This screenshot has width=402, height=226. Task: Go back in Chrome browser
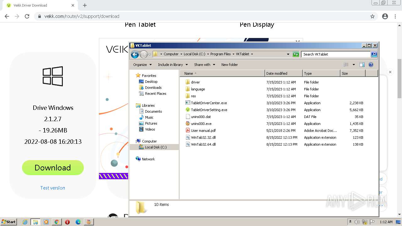click(x=7, y=16)
